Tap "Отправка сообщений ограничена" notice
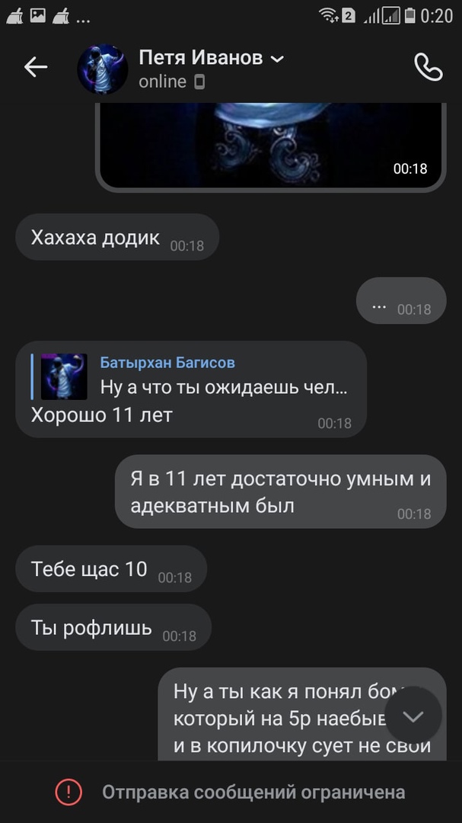This screenshot has height=823, width=462. [253, 792]
